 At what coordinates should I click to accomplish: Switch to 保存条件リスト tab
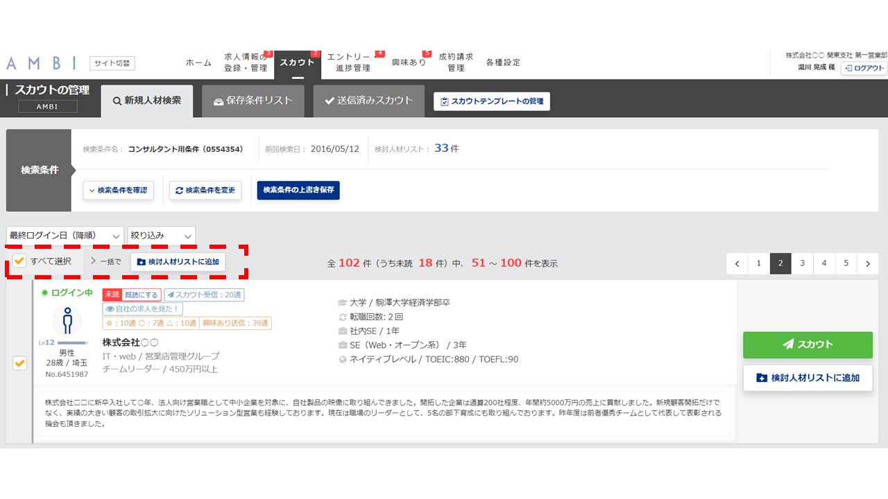pyautogui.click(x=253, y=100)
